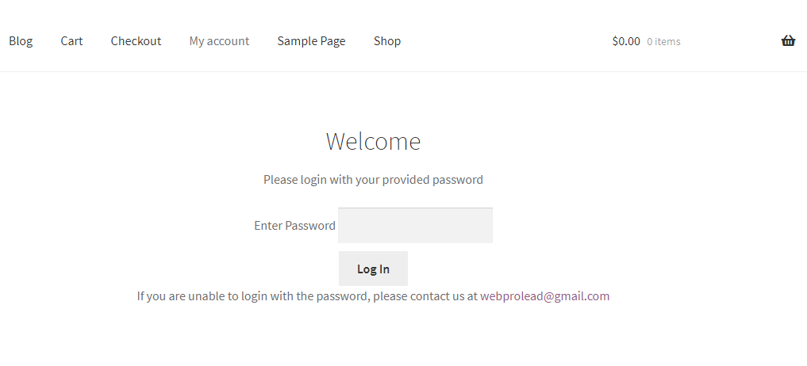Viewport: 807px width, 366px height.
Task: Open the Blog menu item
Action: click(21, 41)
